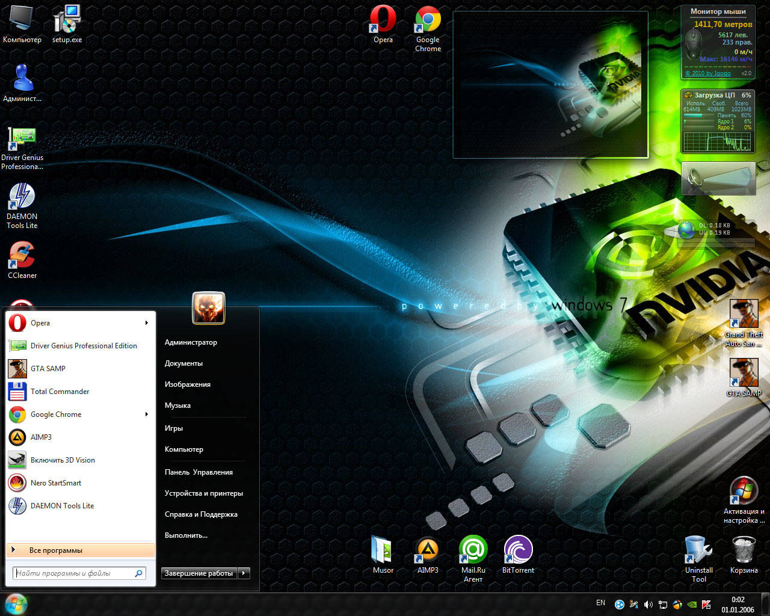Screen dimensions: 770x616
Task: Launch Opera from Start menu
Action: pyautogui.click(x=81, y=323)
